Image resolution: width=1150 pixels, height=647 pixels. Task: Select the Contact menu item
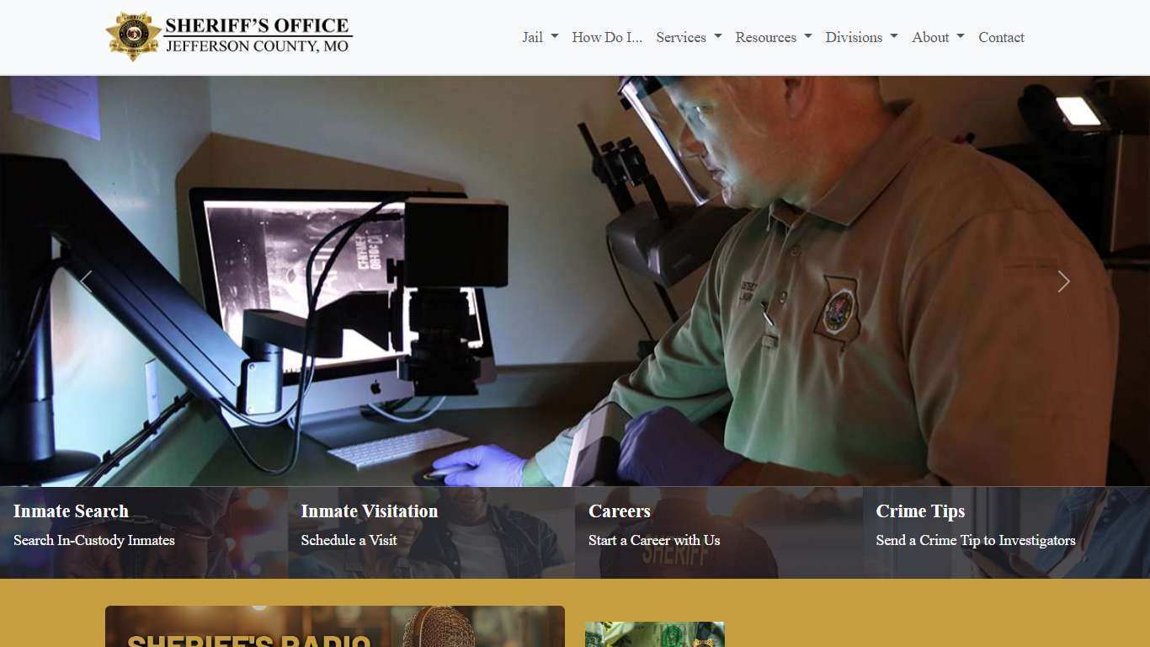[1001, 37]
